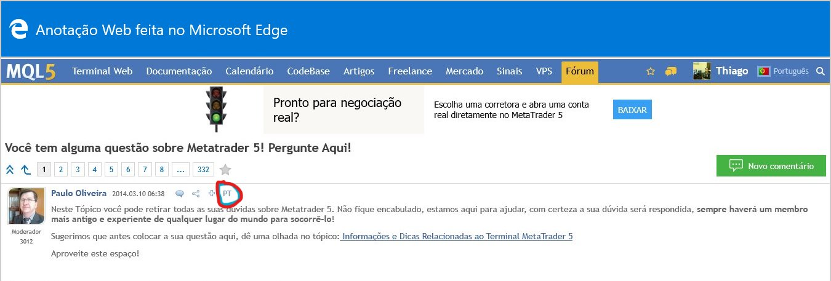Open Informações e Dicas Relacionadas link

[456, 236]
